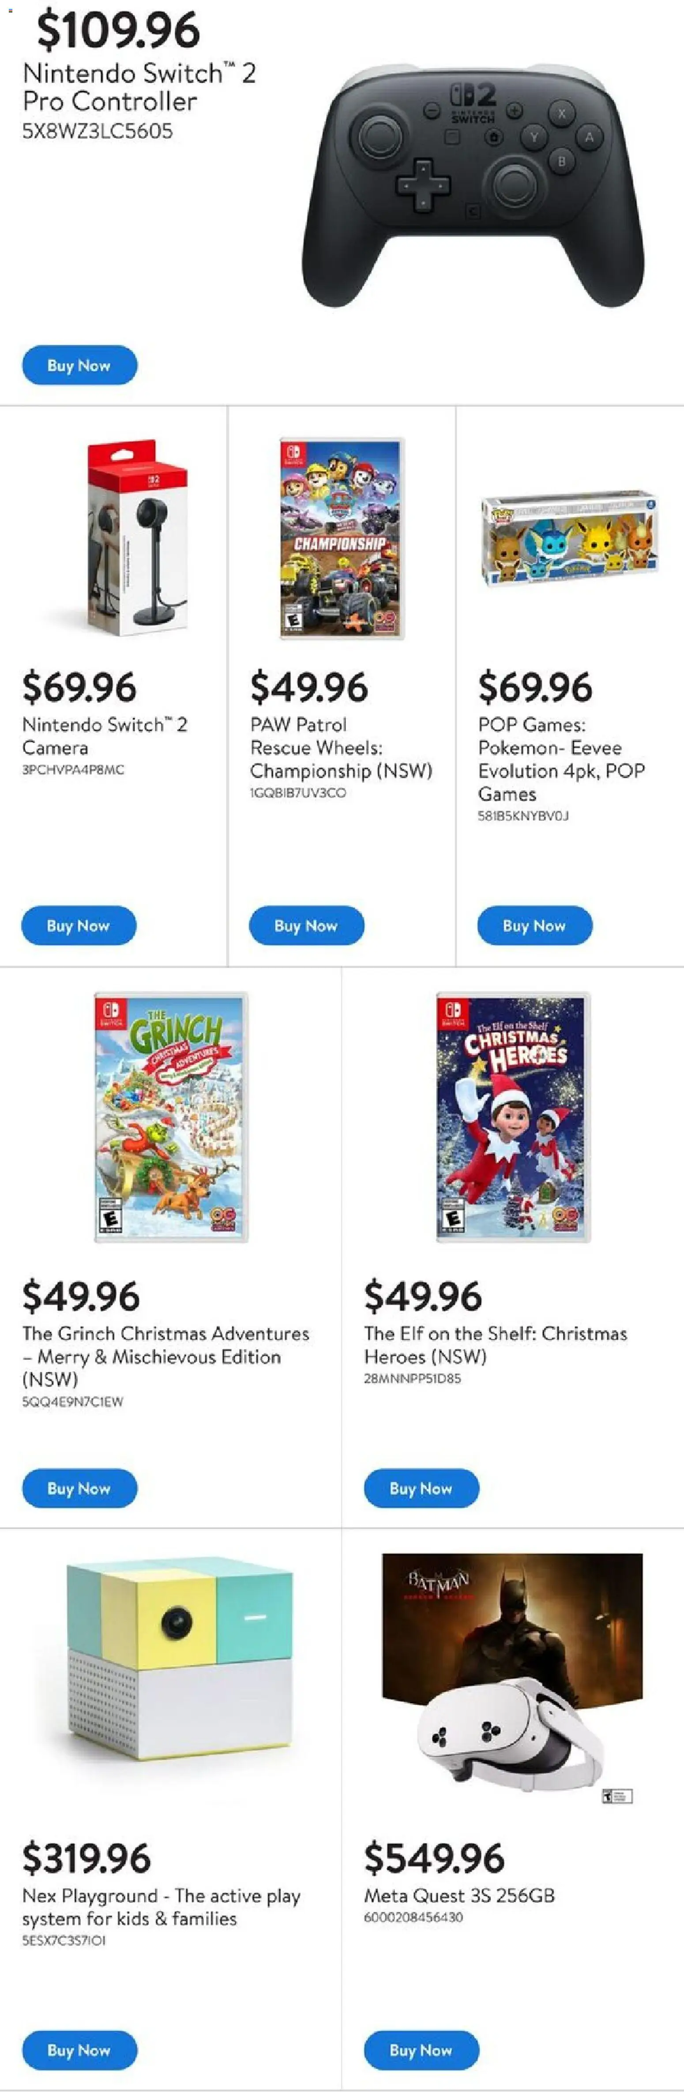Select the Nintendo Switch 2 Pro Controller title
Viewport: 684px width, 2093px height.
tap(138, 85)
